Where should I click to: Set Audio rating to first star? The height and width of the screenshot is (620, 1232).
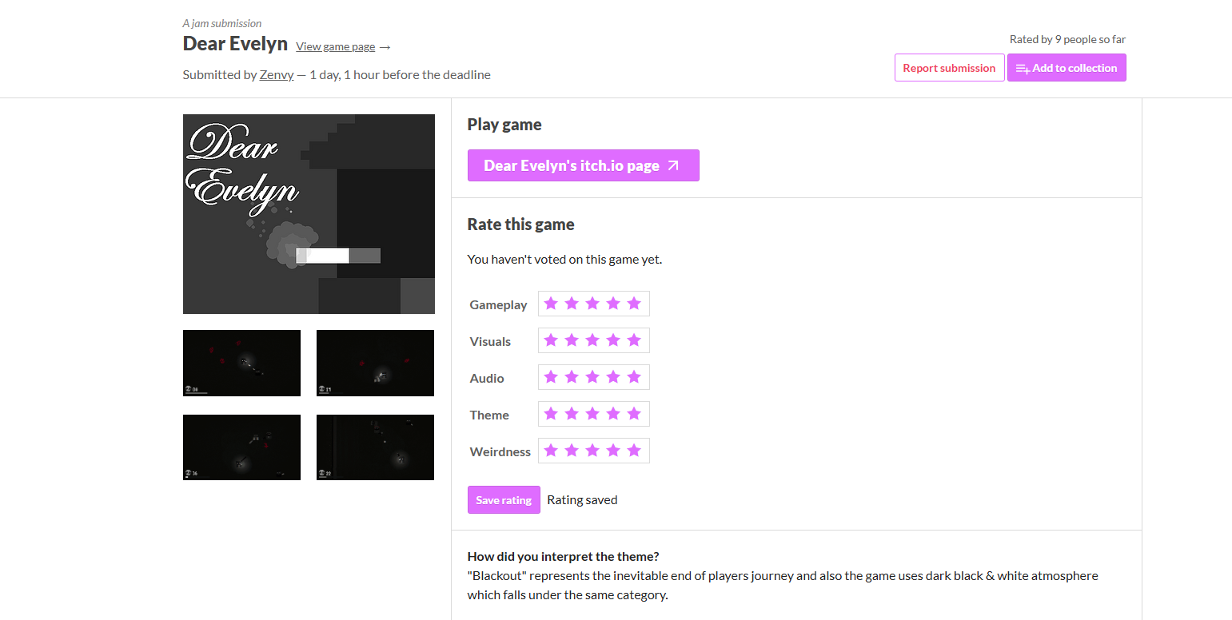tap(551, 377)
